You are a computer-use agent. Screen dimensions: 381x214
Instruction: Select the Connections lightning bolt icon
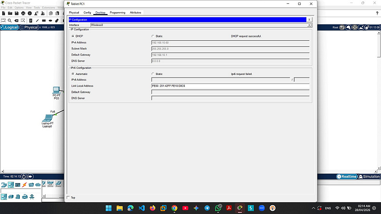(24, 185)
